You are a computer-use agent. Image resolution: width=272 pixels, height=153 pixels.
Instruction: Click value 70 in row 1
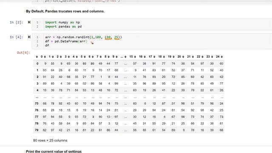click(100, 70)
